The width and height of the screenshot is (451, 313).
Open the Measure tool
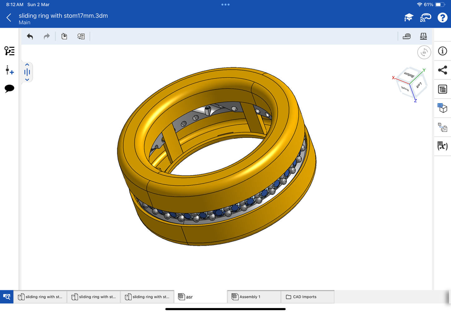(406, 36)
